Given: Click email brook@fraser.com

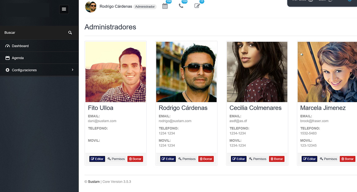Looking at the screenshot, I should 314,121.
